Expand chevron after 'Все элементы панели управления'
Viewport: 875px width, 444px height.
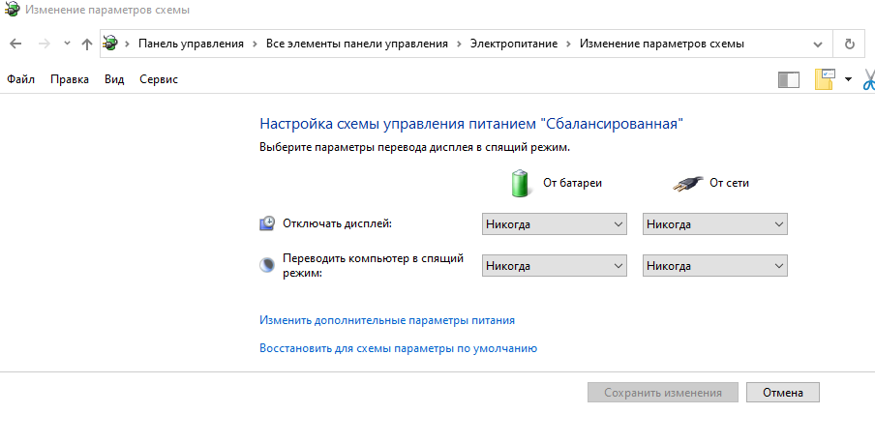click(459, 44)
